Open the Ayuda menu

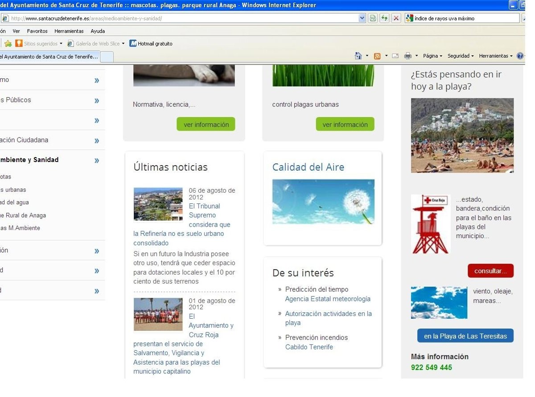(x=98, y=31)
